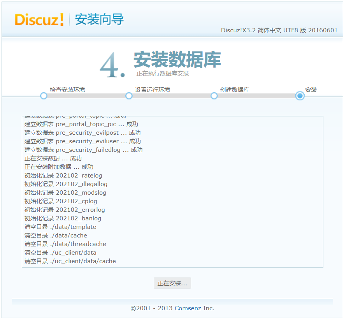Click log line 清空目录 ./data/cache
The image size is (344, 320).
pyautogui.click(x=56, y=236)
